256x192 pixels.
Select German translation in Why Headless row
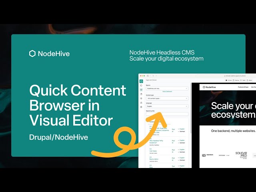click(182, 143)
